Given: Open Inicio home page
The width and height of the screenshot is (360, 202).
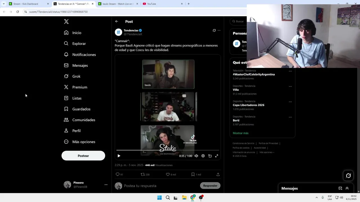Looking at the screenshot, I should point(73,33).
